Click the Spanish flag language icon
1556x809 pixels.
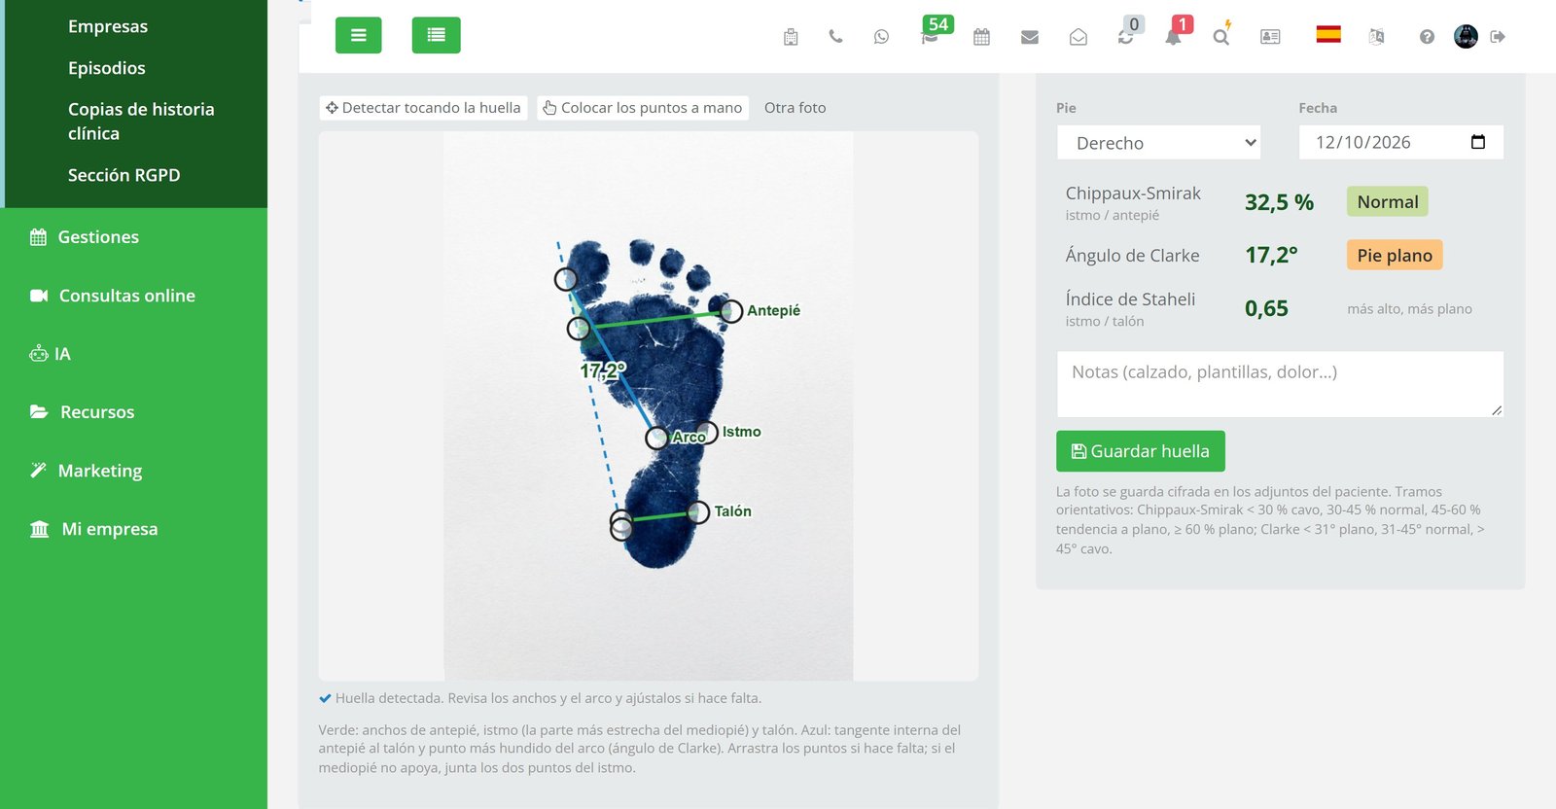click(x=1328, y=35)
